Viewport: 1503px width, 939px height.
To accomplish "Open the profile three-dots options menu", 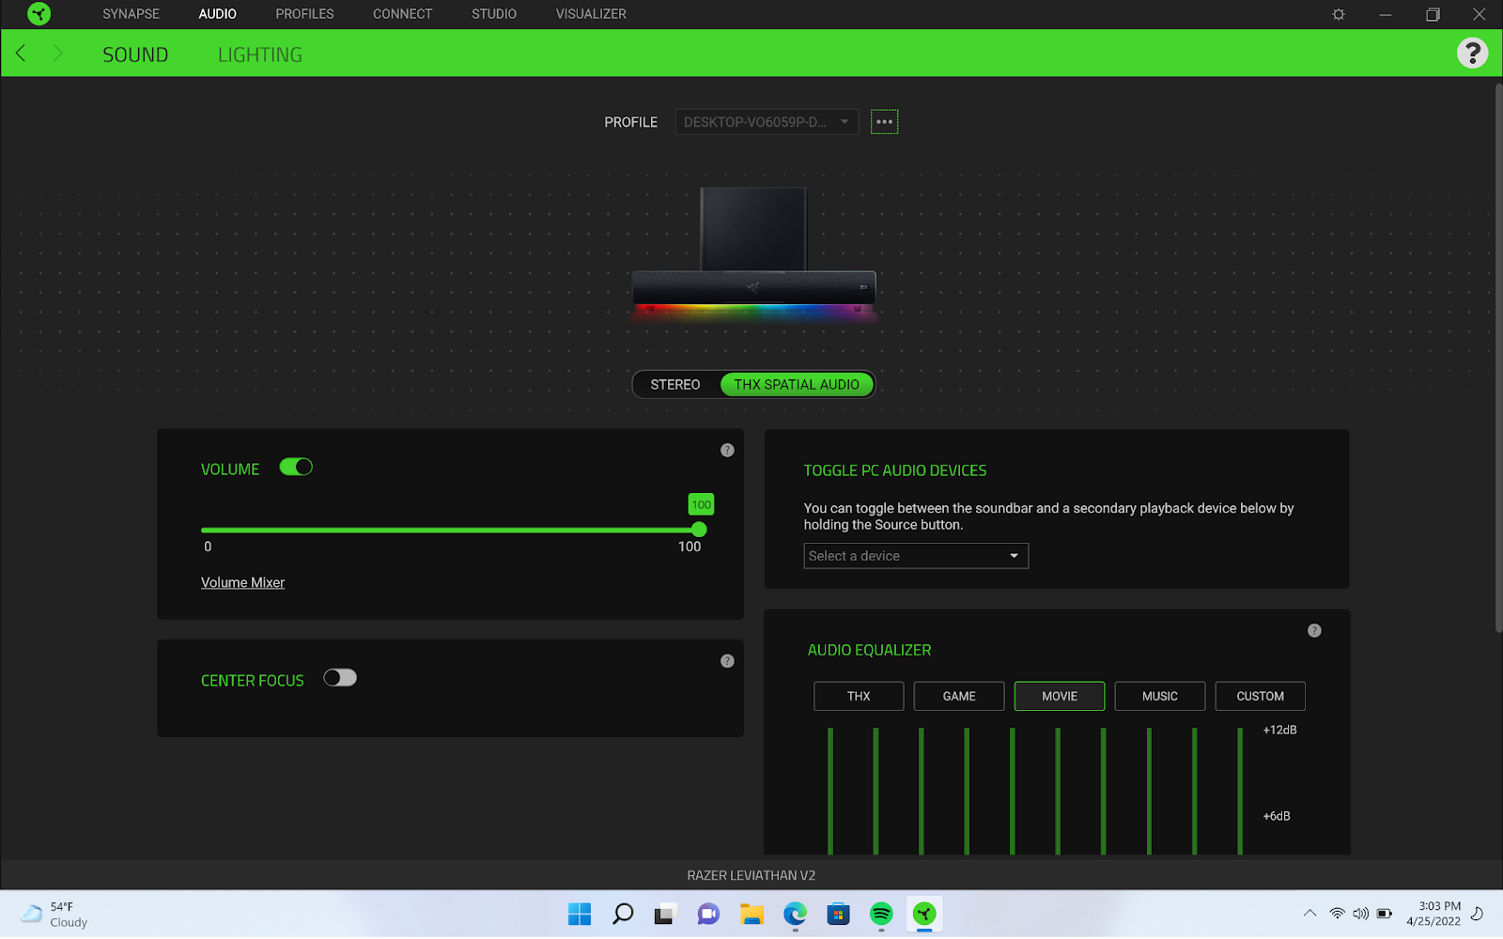I will pyautogui.click(x=884, y=122).
